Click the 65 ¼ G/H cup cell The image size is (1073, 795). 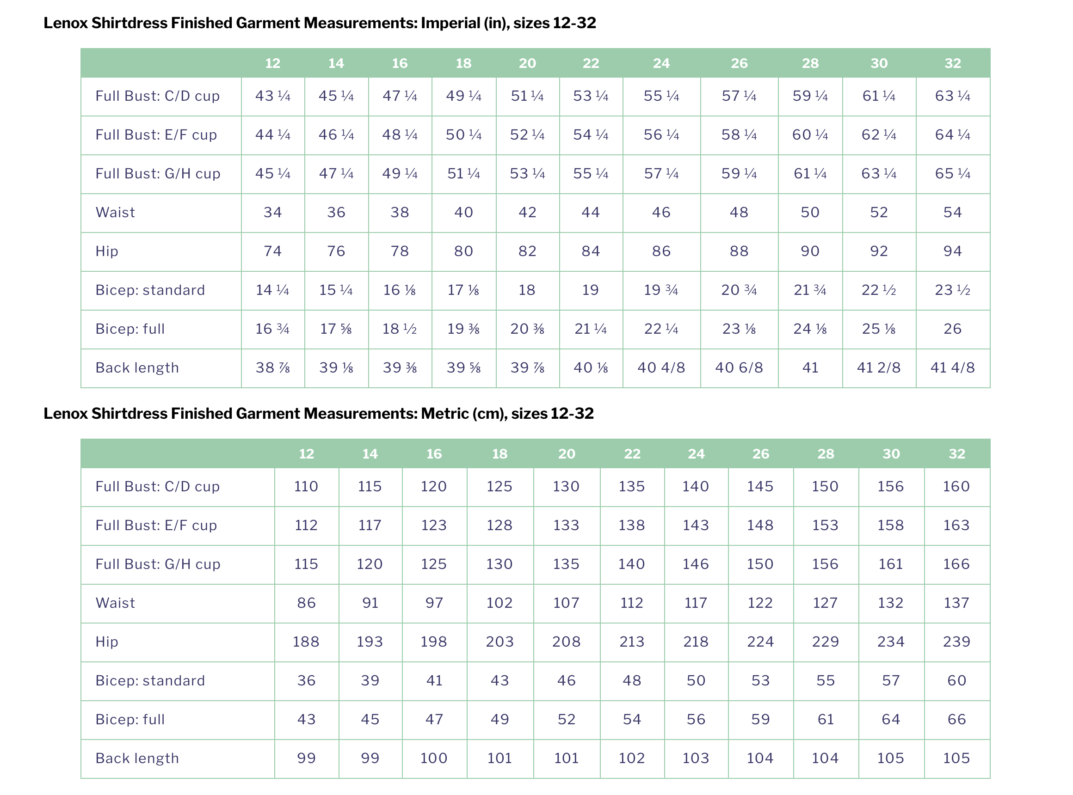click(x=952, y=173)
